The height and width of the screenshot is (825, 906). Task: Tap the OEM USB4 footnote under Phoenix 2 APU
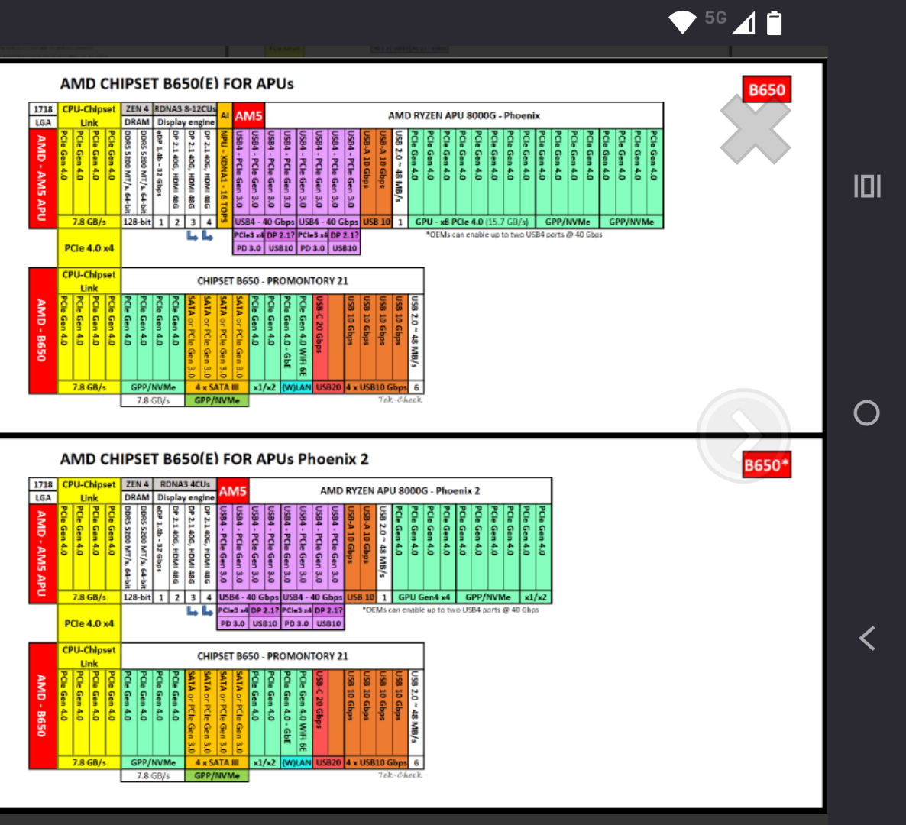pos(451,610)
